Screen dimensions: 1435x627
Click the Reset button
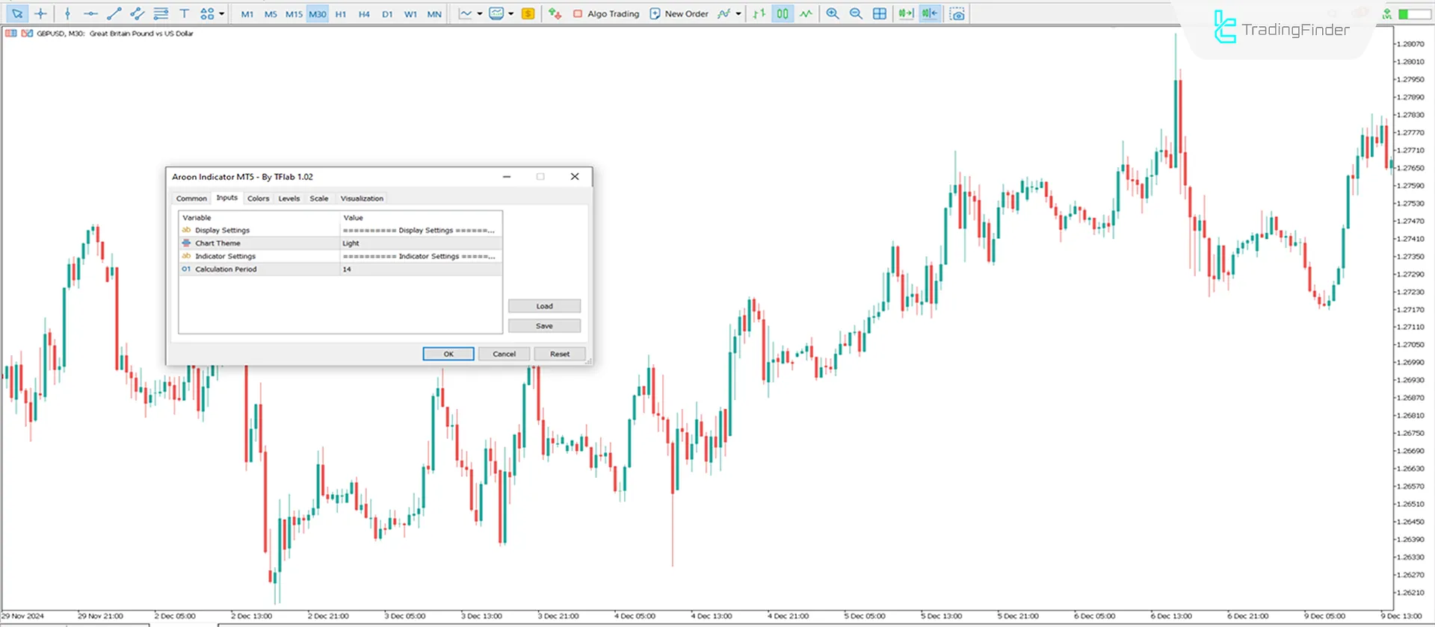pos(559,354)
